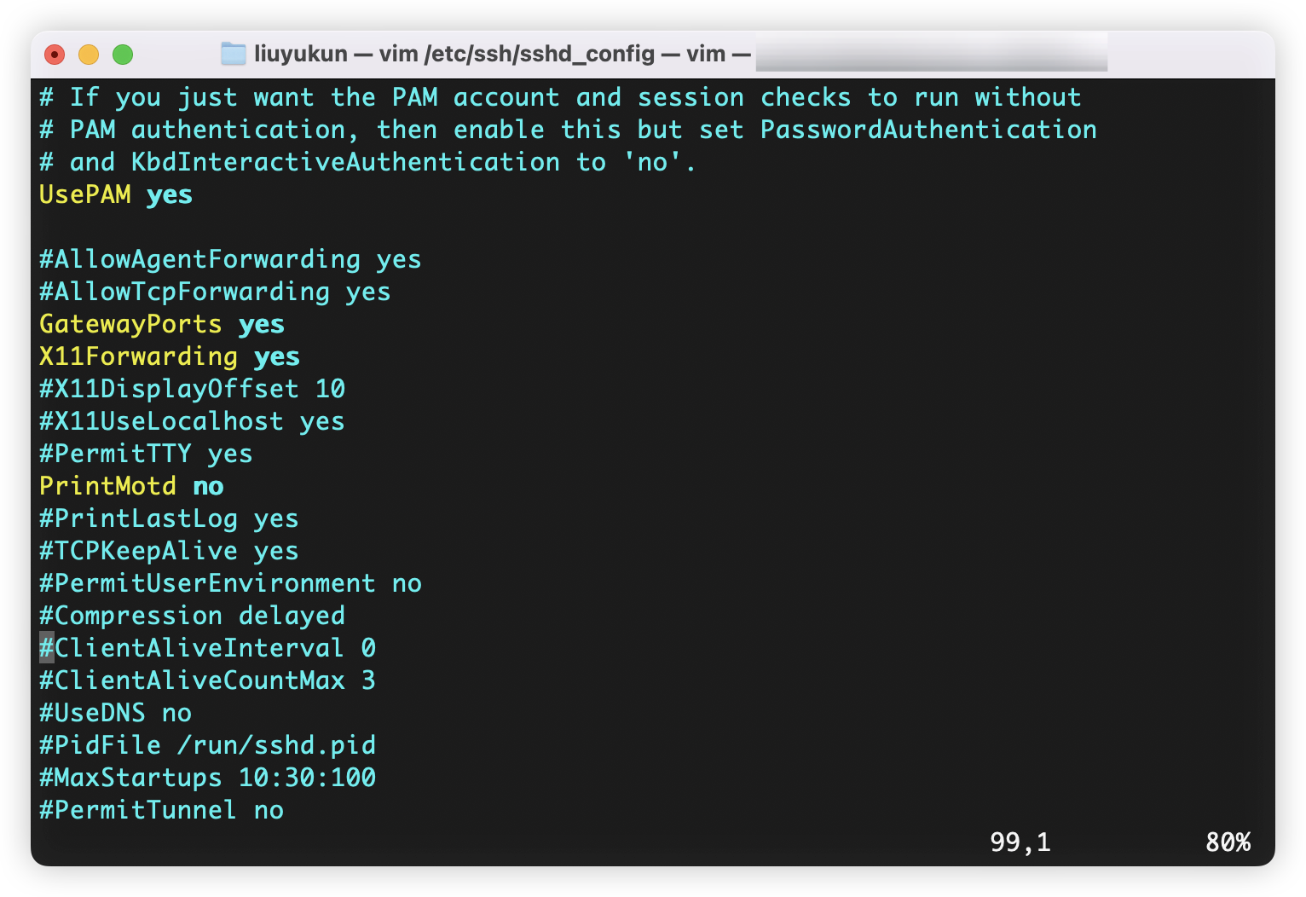1306x897 pixels.
Task: Click the '#PermitUserEnvironment no' line
Action: click(x=230, y=584)
